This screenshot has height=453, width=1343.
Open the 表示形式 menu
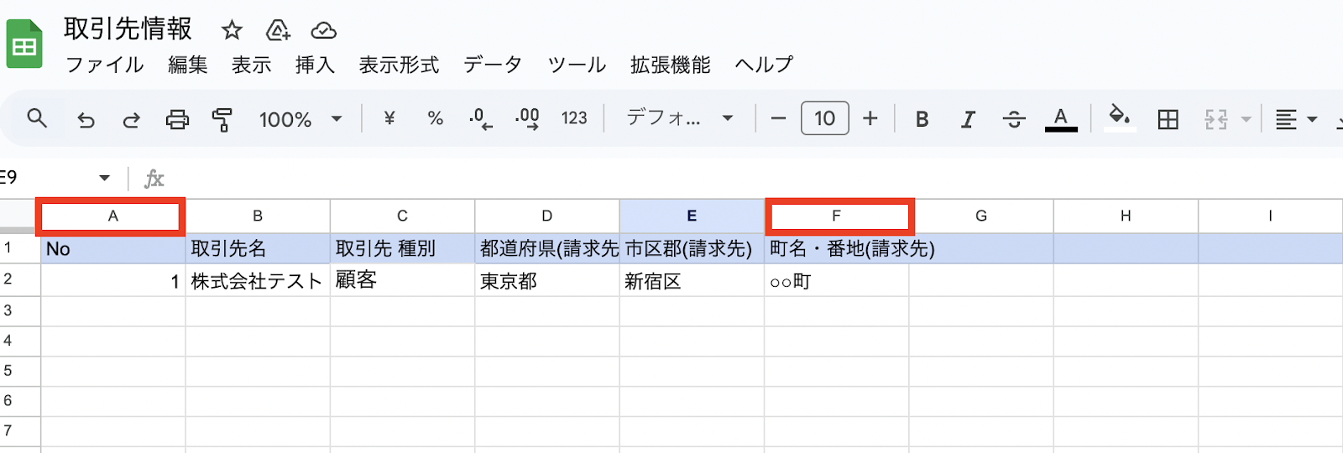[399, 65]
